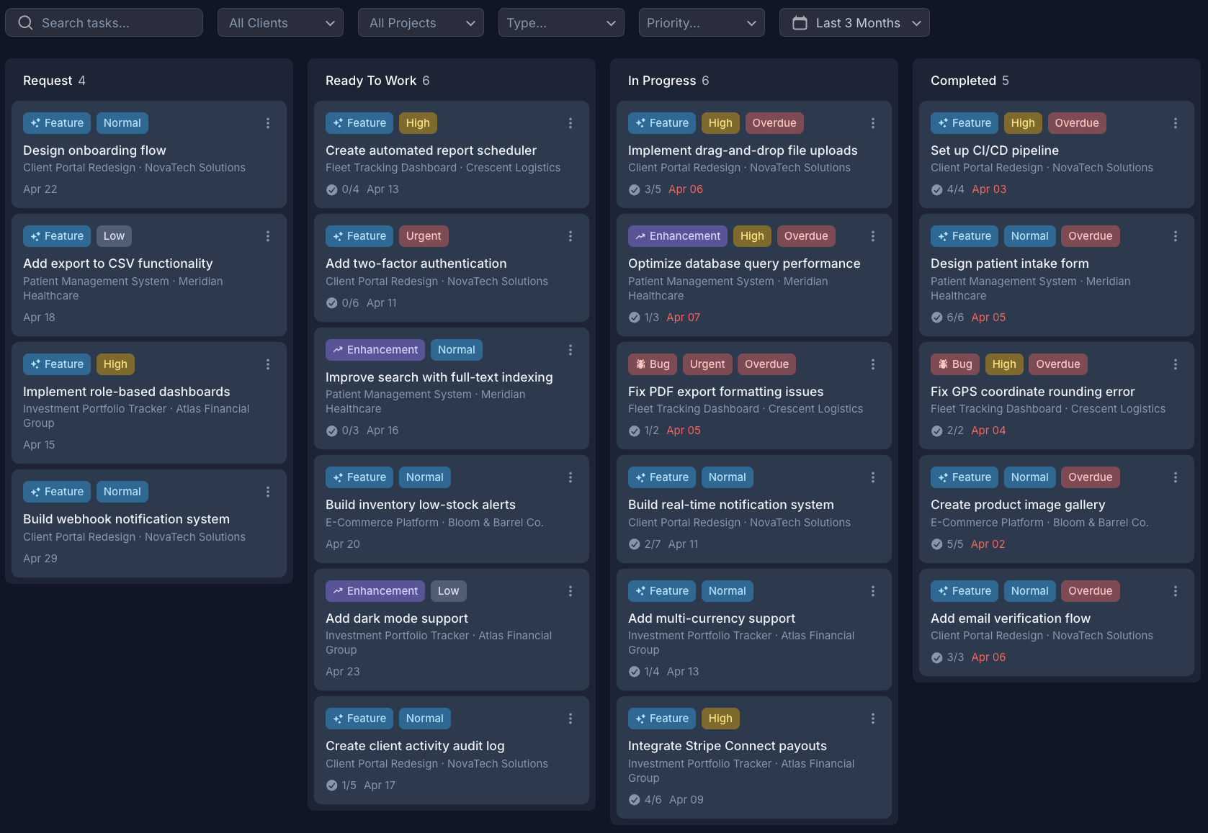Open menu on Build real-time notification system

[x=873, y=477]
